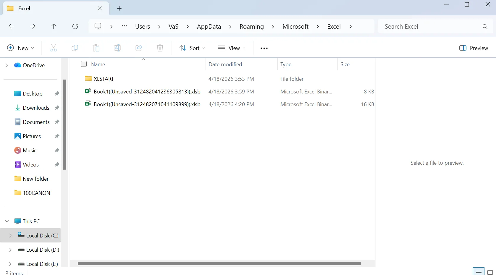Click the Paste clipboard icon
The image size is (496, 275).
point(96,48)
